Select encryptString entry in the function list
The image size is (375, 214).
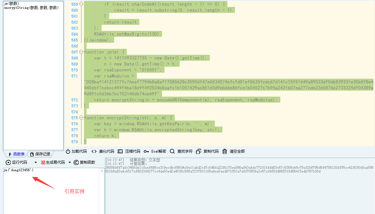pos(31,8)
